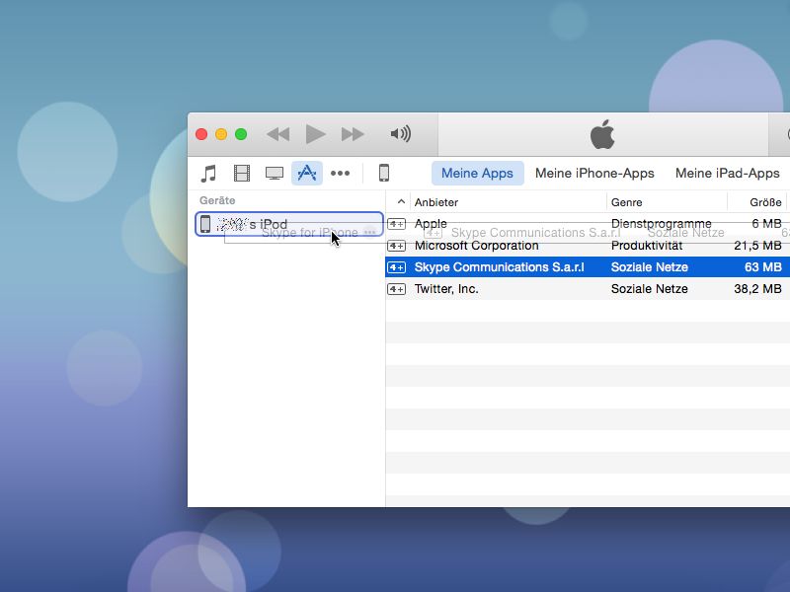Image resolution: width=790 pixels, height=592 pixels.
Task: Click the Dienstprogramme genre cell
Action: [x=661, y=224]
